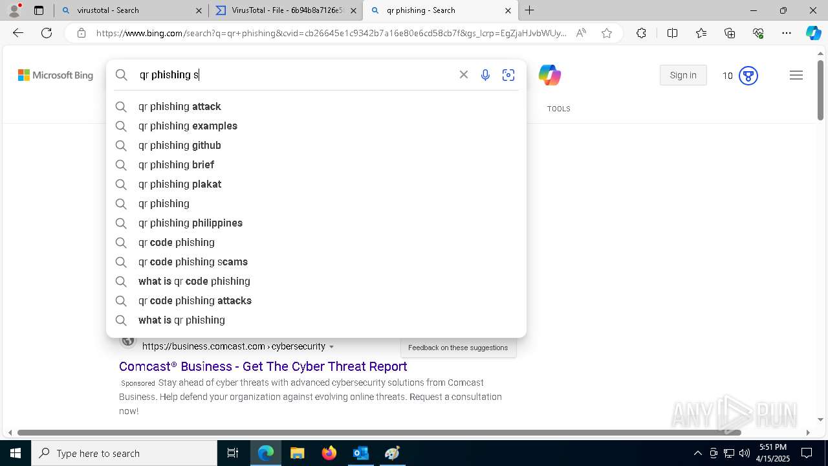View site information lock icon
Image resolution: width=828 pixels, height=466 pixels.
(82, 33)
